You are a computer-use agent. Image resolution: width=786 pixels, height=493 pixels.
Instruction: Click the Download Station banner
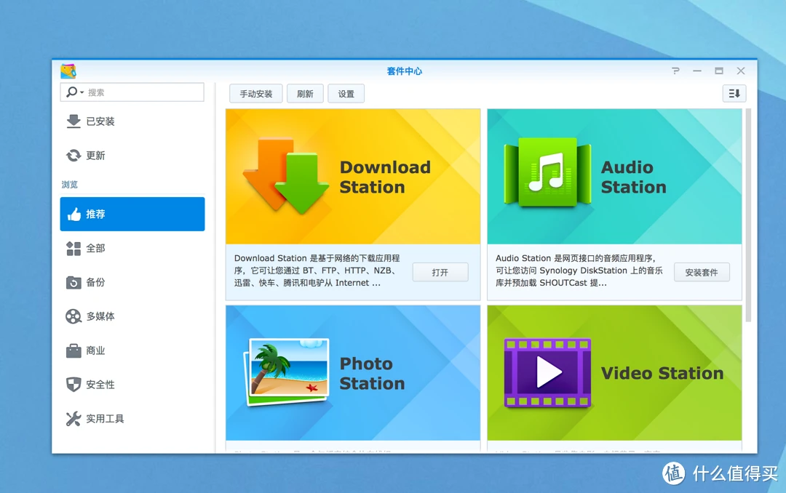pyautogui.click(x=353, y=177)
